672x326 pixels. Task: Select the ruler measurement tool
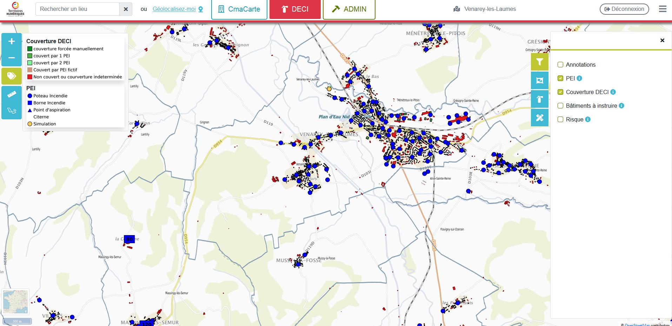coord(12,94)
